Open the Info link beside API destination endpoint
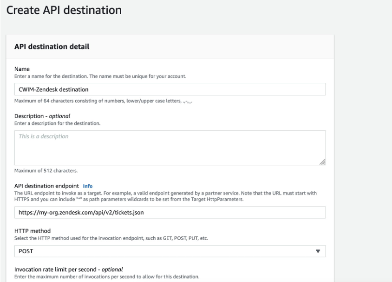Image resolution: width=392 pixels, height=282 pixels. pos(88,186)
